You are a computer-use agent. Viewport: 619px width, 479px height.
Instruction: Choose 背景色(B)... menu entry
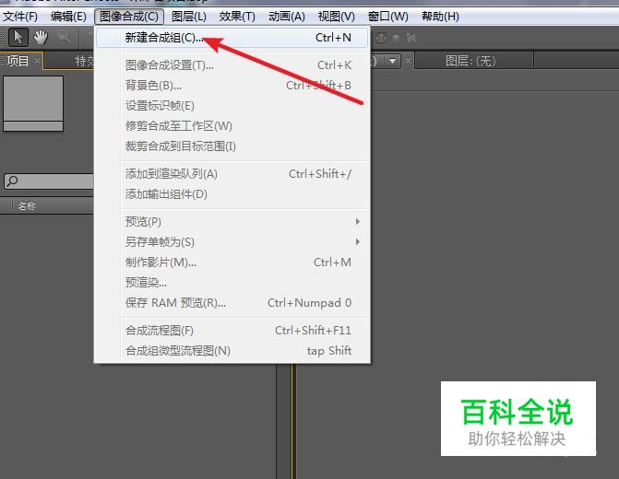[232, 85]
